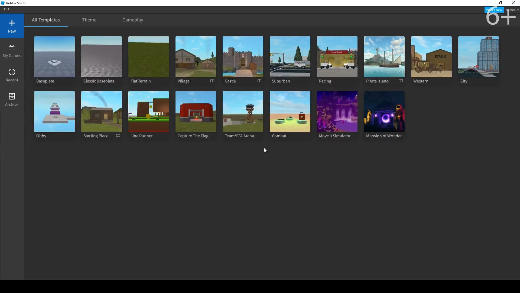Open the Archive sidebar icon

tap(12, 96)
